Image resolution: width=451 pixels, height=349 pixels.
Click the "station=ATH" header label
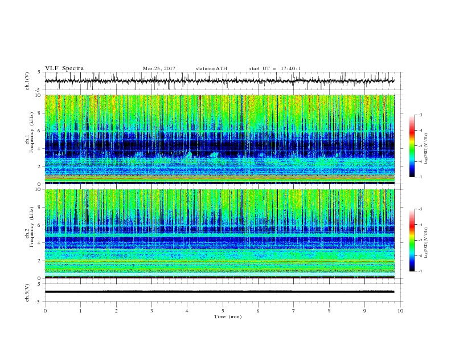click(x=211, y=68)
